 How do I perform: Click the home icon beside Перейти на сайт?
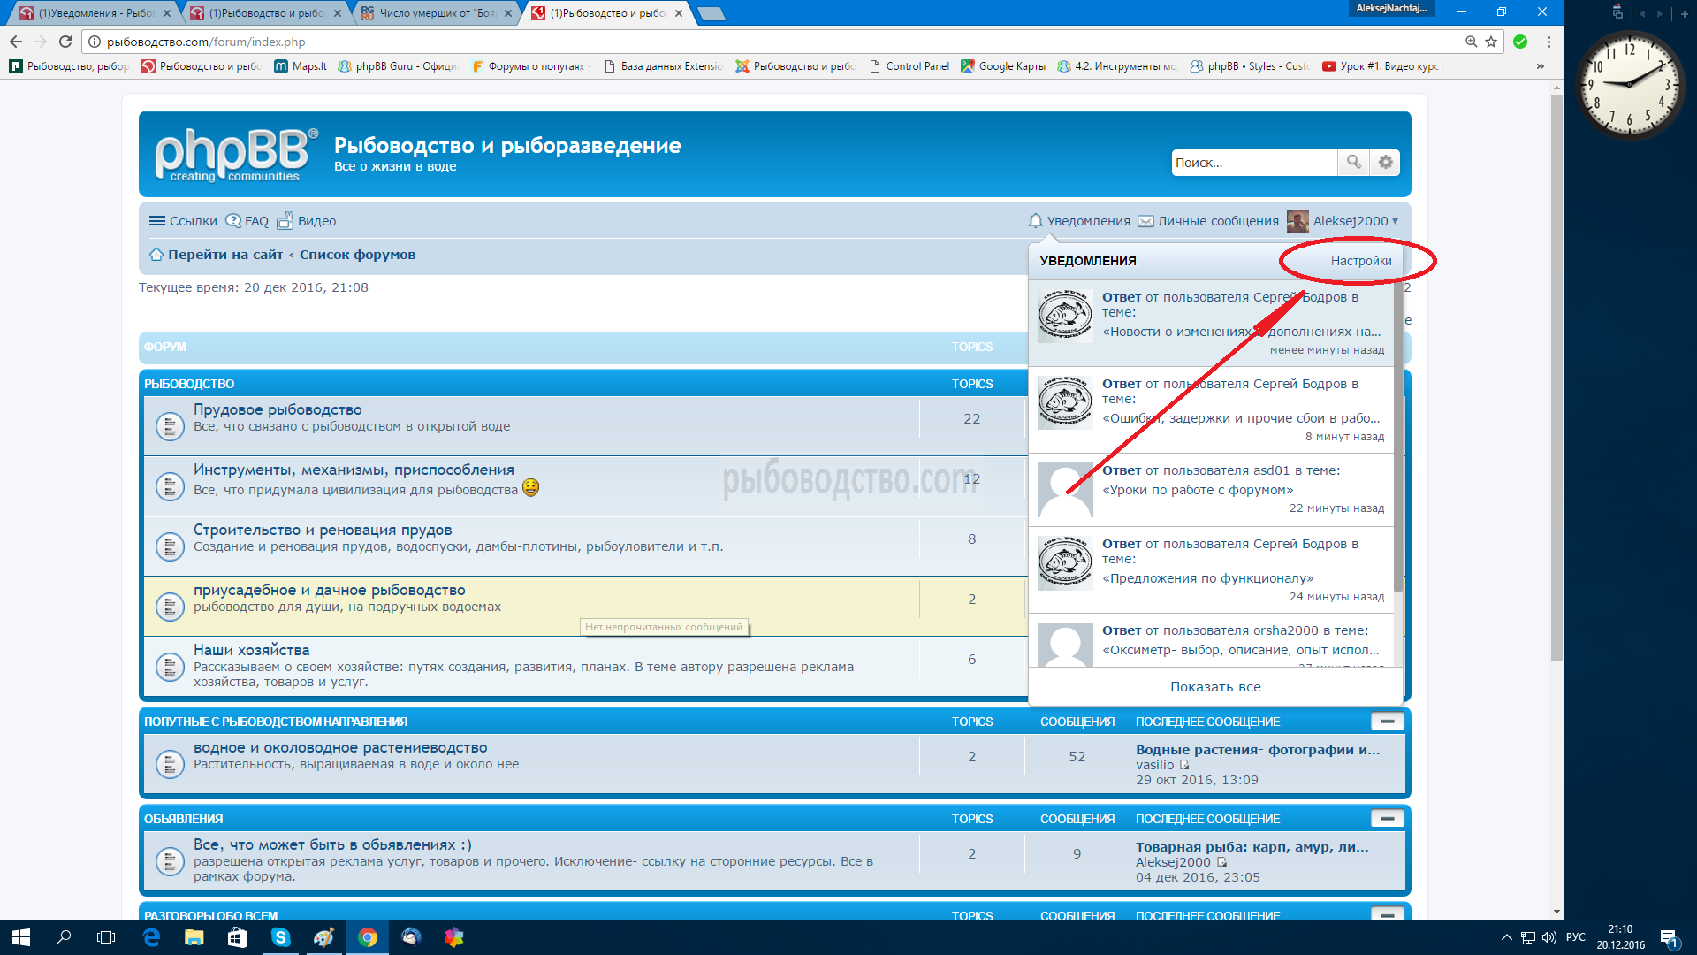pyautogui.click(x=156, y=255)
